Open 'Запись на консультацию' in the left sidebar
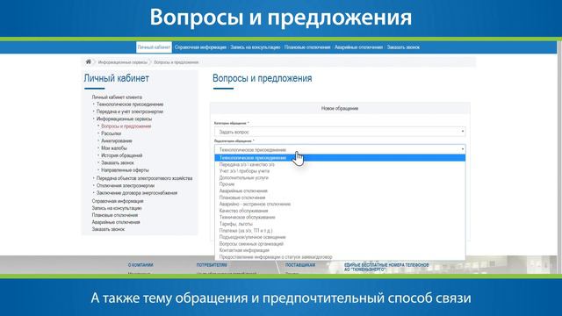This screenshot has height=316, width=562. pyautogui.click(x=117, y=208)
